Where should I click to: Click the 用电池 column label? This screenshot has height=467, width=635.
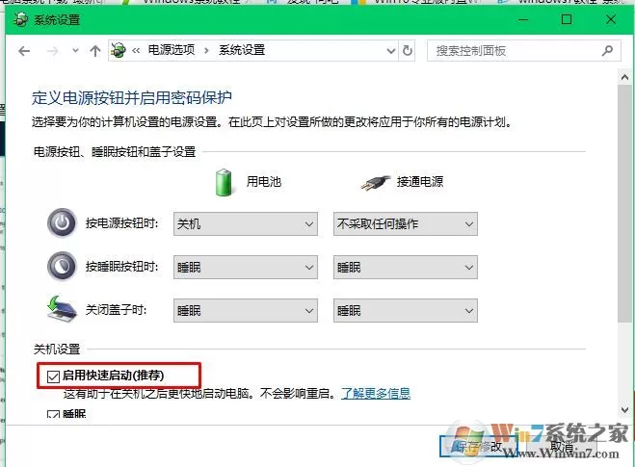point(264,181)
